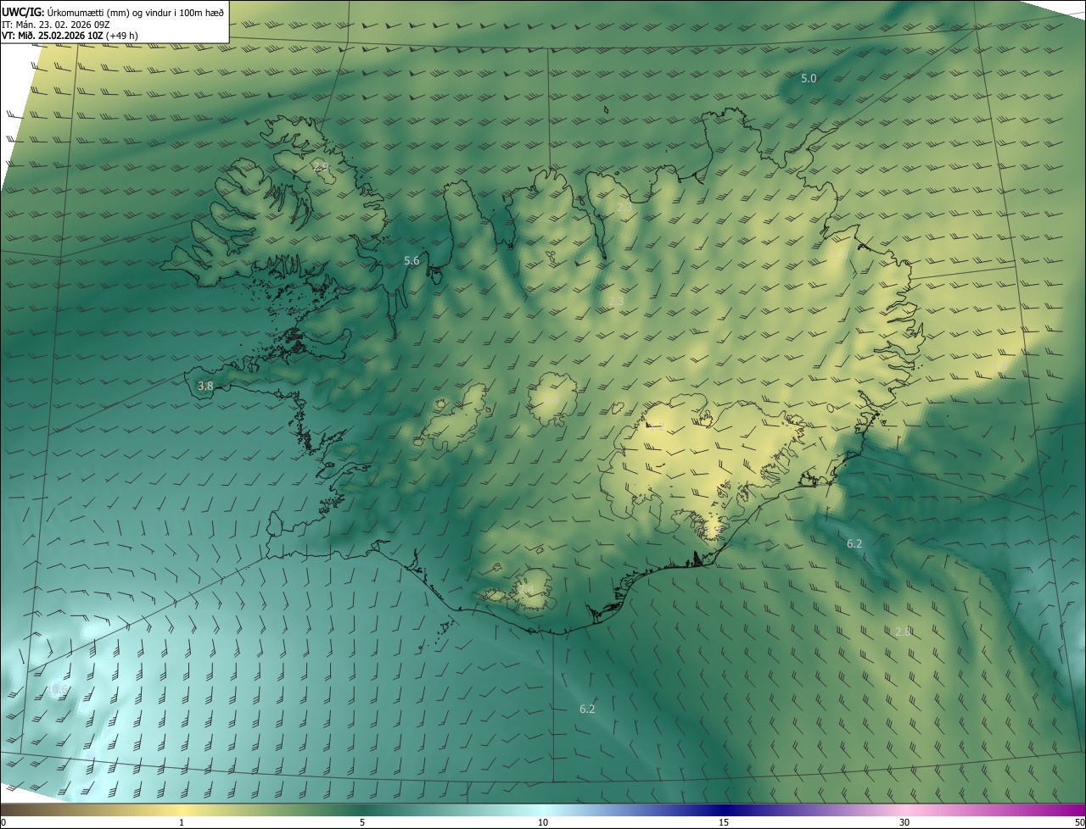Screen dimensions: 1086x829
Task: Click the title 'Úrkomumætti (mm) og vindur í 100m hæð'
Action: pyautogui.click(x=136, y=12)
